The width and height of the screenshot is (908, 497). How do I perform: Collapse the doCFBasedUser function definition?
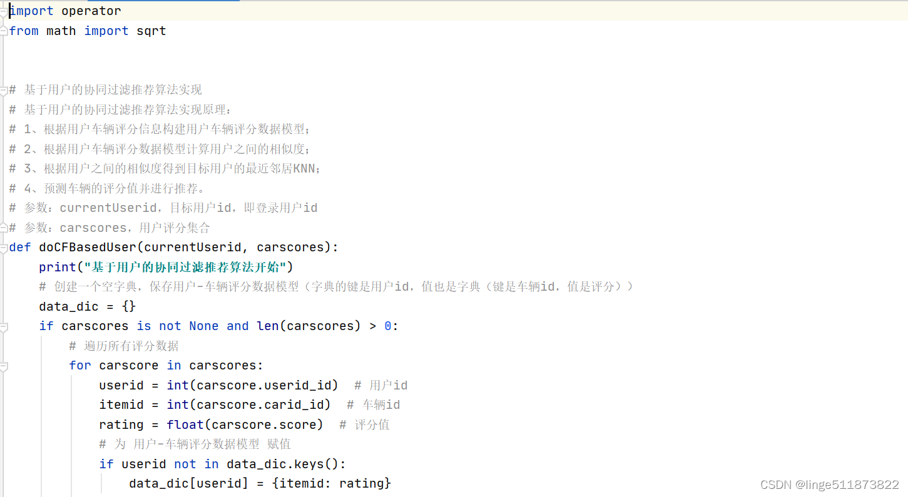click(4, 248)
